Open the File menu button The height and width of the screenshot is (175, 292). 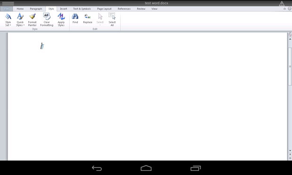(7, 9)
